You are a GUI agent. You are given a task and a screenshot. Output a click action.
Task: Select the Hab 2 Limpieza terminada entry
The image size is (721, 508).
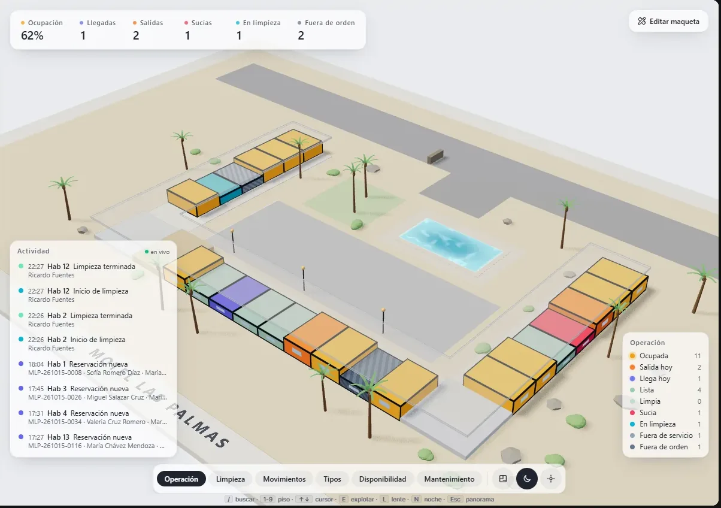pyautogui.click(x=93, y=319)
